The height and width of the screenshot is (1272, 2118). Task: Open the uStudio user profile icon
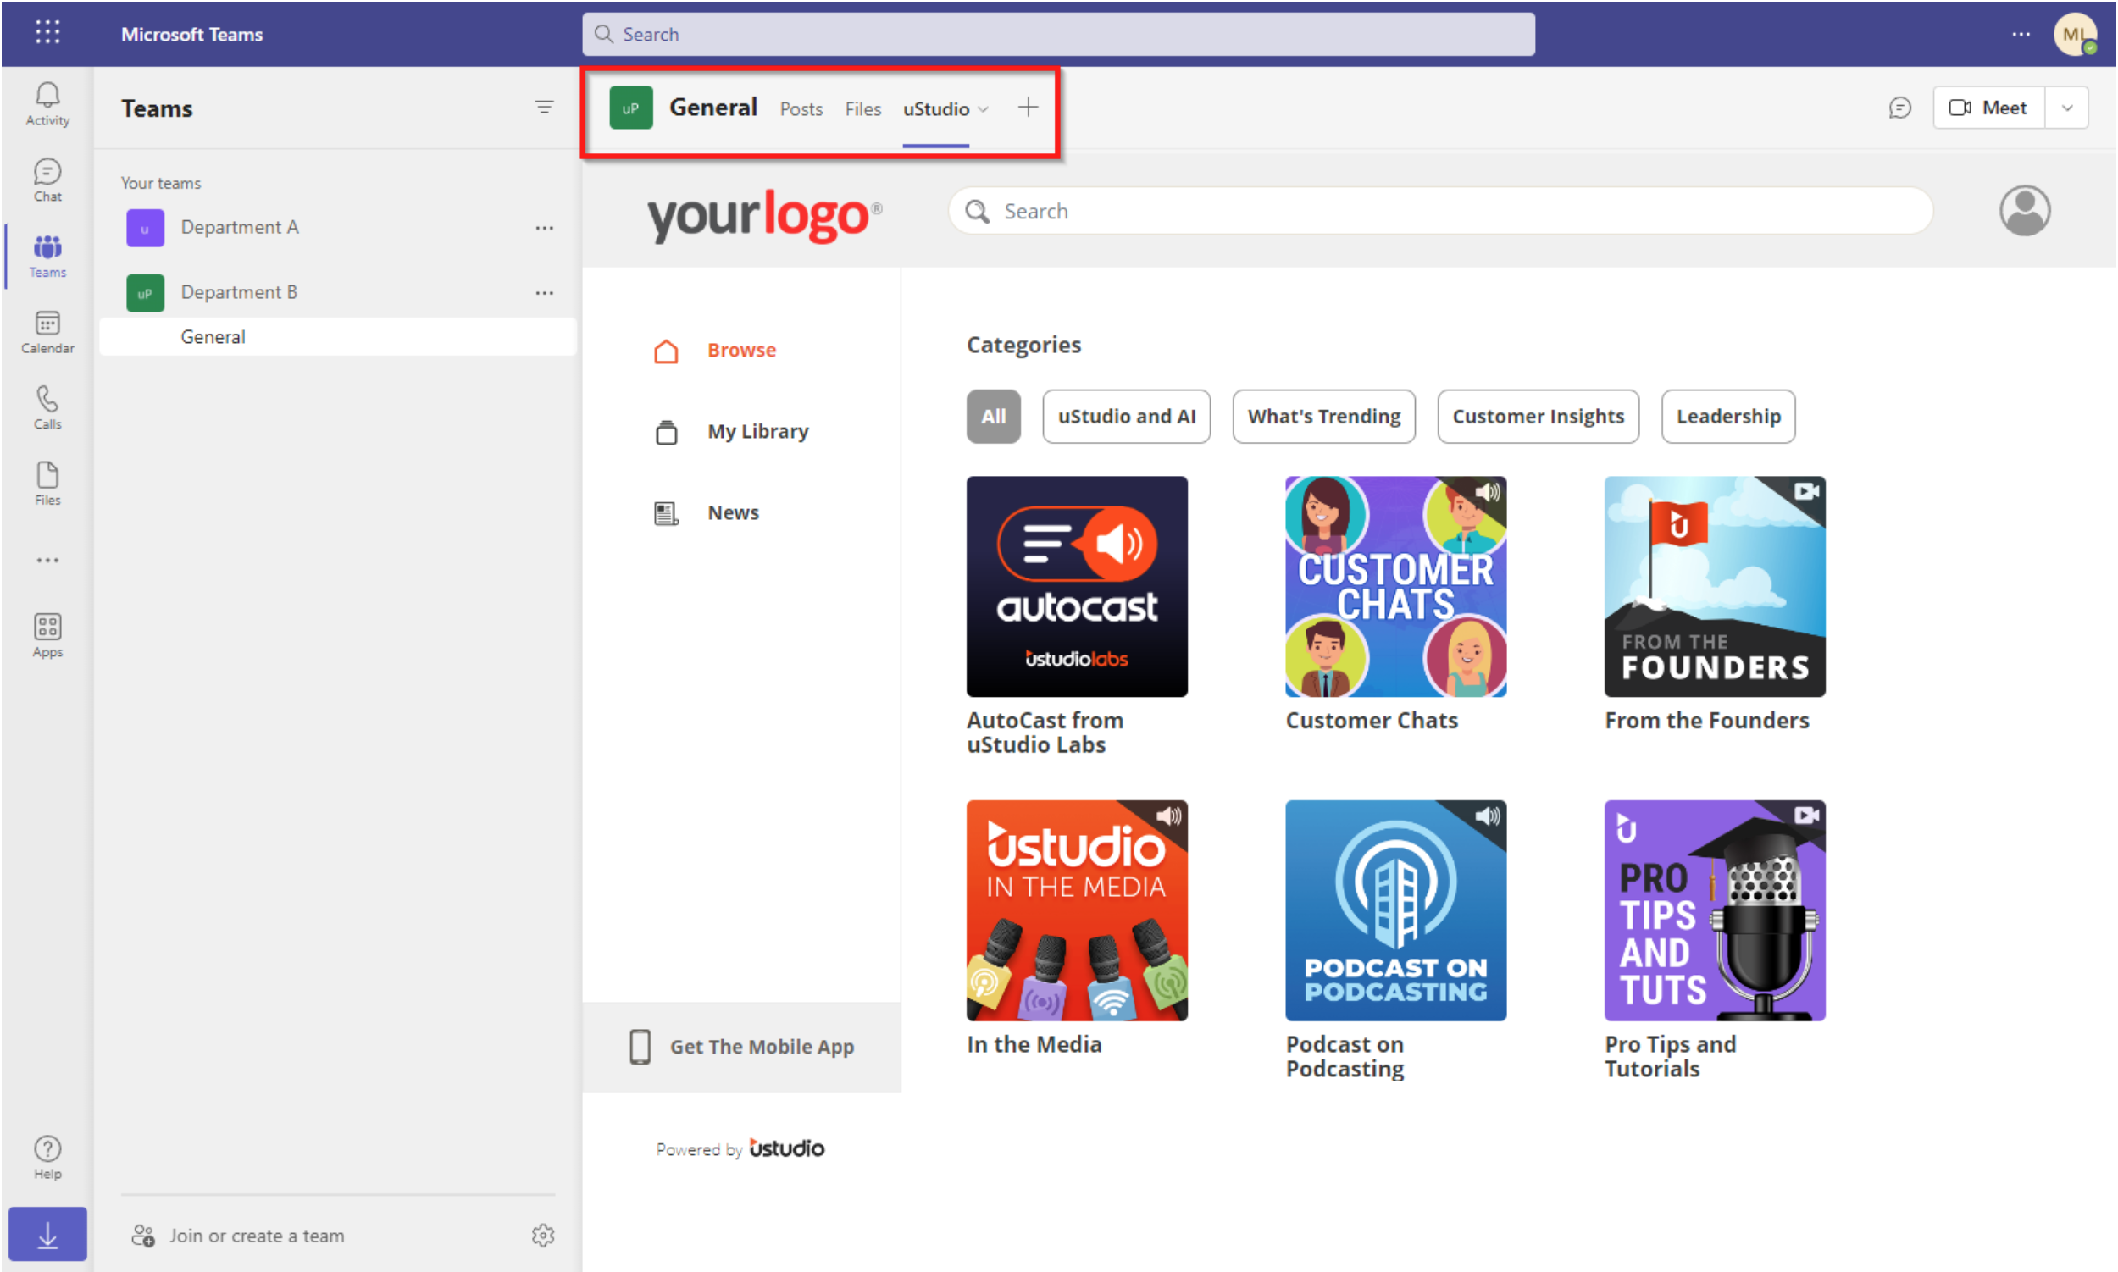[x=2024, y=211]
